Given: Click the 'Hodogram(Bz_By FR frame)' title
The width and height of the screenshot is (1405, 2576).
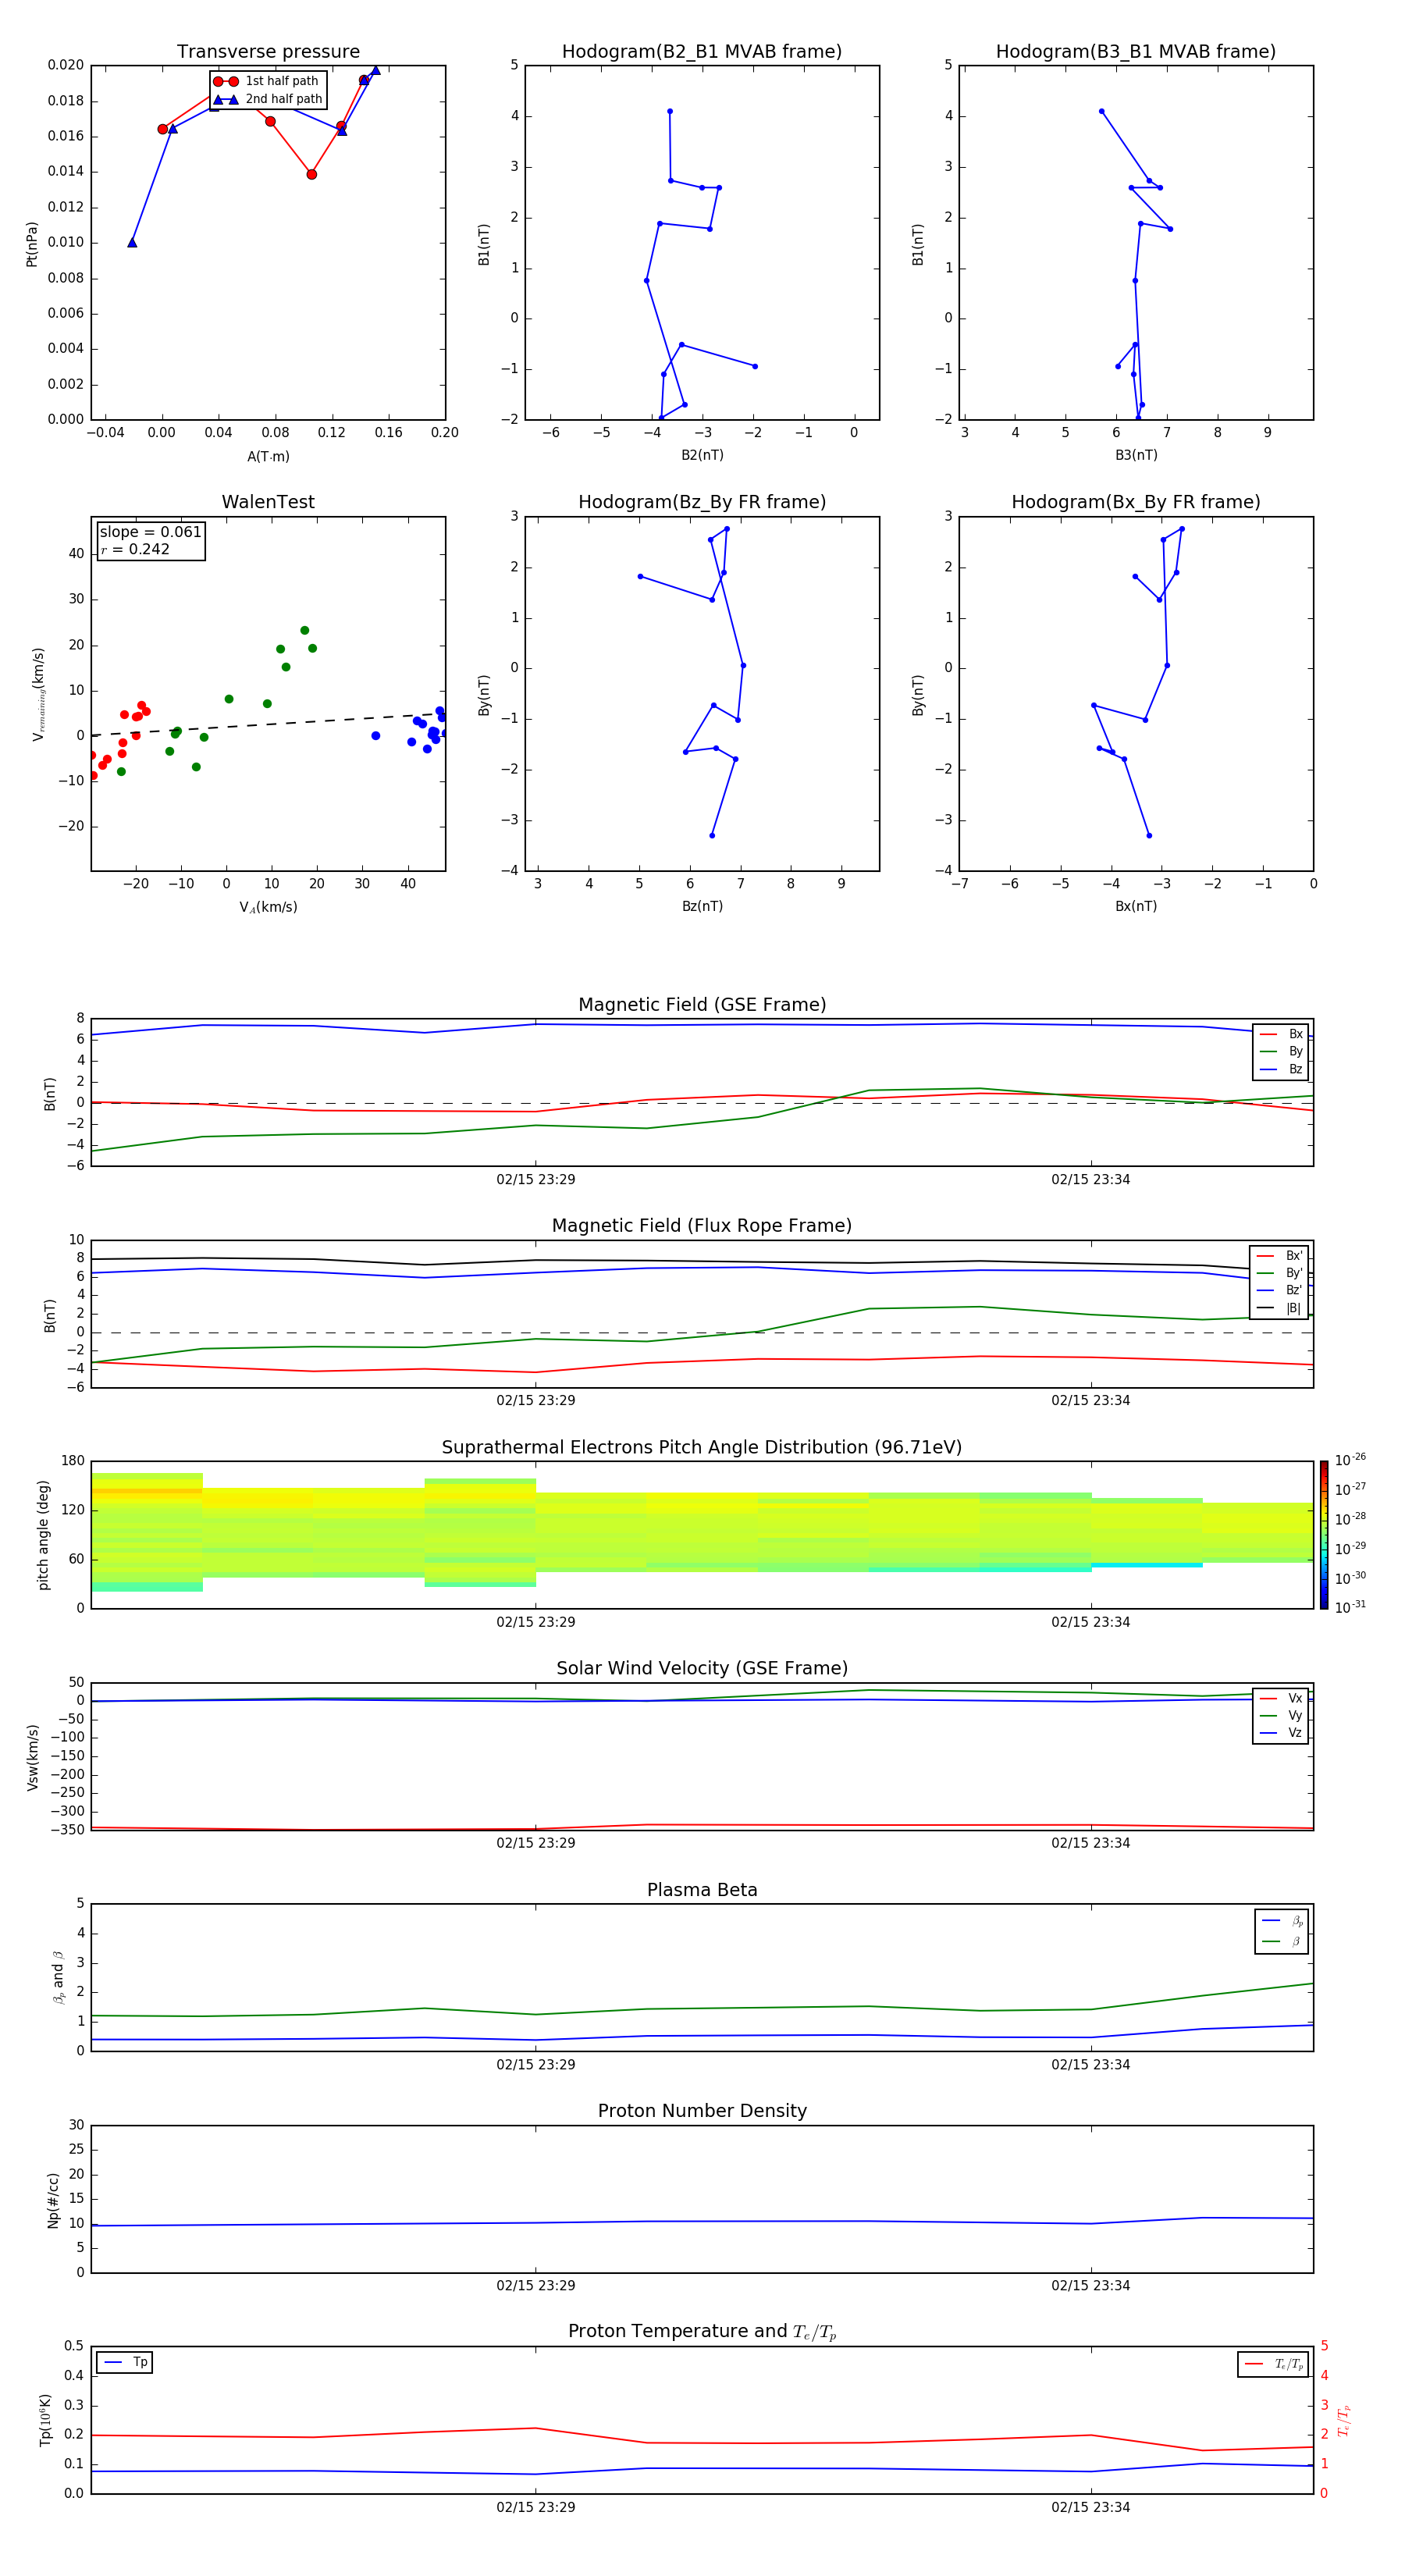Looking at the screenshot, I should [x=702, y=502].
